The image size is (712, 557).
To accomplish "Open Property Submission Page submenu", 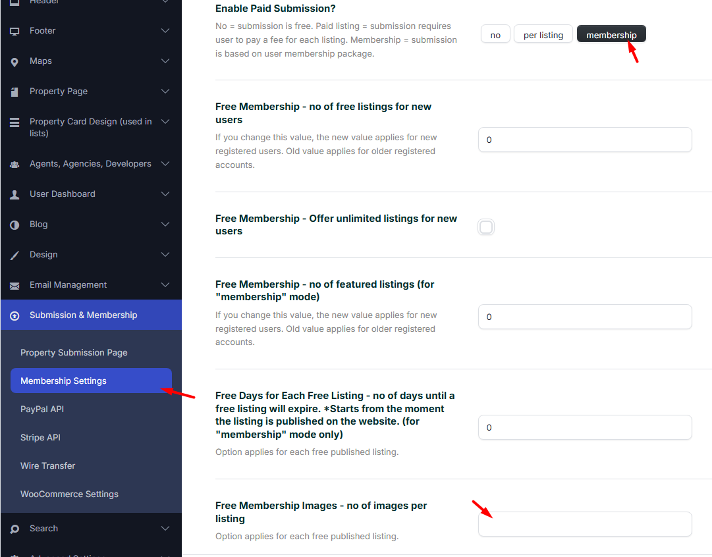I will (x=74, y=353).
